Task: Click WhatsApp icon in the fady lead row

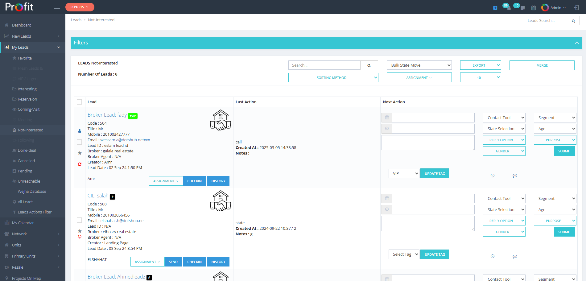Action: pyautogui.click(x=493, y=176)
